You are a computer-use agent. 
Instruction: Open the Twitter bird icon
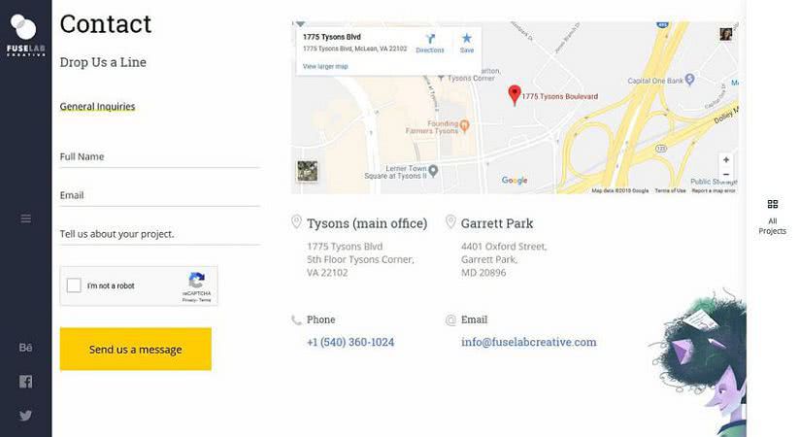[25, 415]
